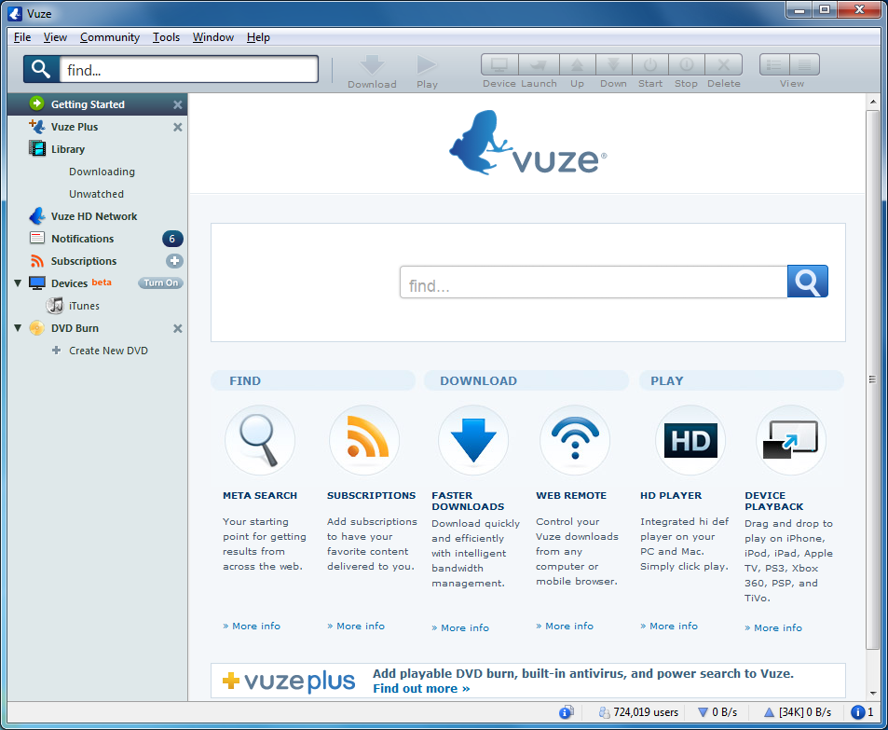Screen dimensions: 888x730
Task: Click the Web Remote wifi icon
Action: click(x=575, y=440)
